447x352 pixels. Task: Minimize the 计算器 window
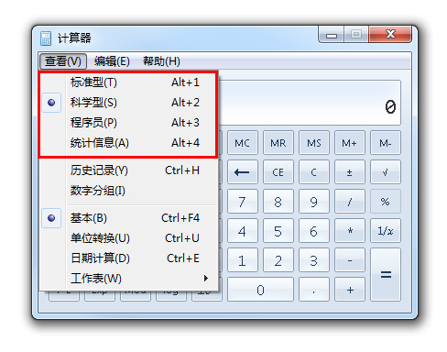click(x=332, y=34)
